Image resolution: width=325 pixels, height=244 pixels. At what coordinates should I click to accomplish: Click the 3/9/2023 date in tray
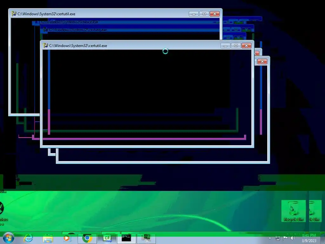pyautogui.click(x=309, y=241)
